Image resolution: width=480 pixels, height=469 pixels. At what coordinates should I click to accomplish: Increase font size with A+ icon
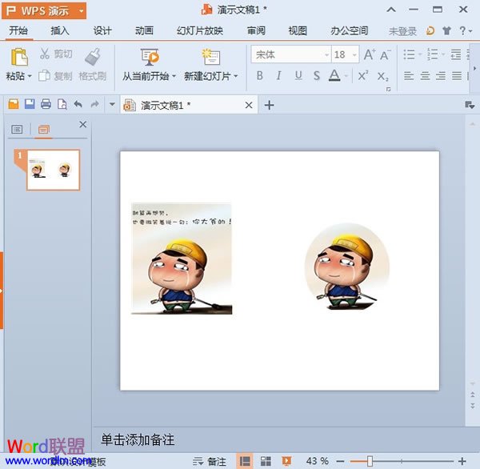(370, 55)
